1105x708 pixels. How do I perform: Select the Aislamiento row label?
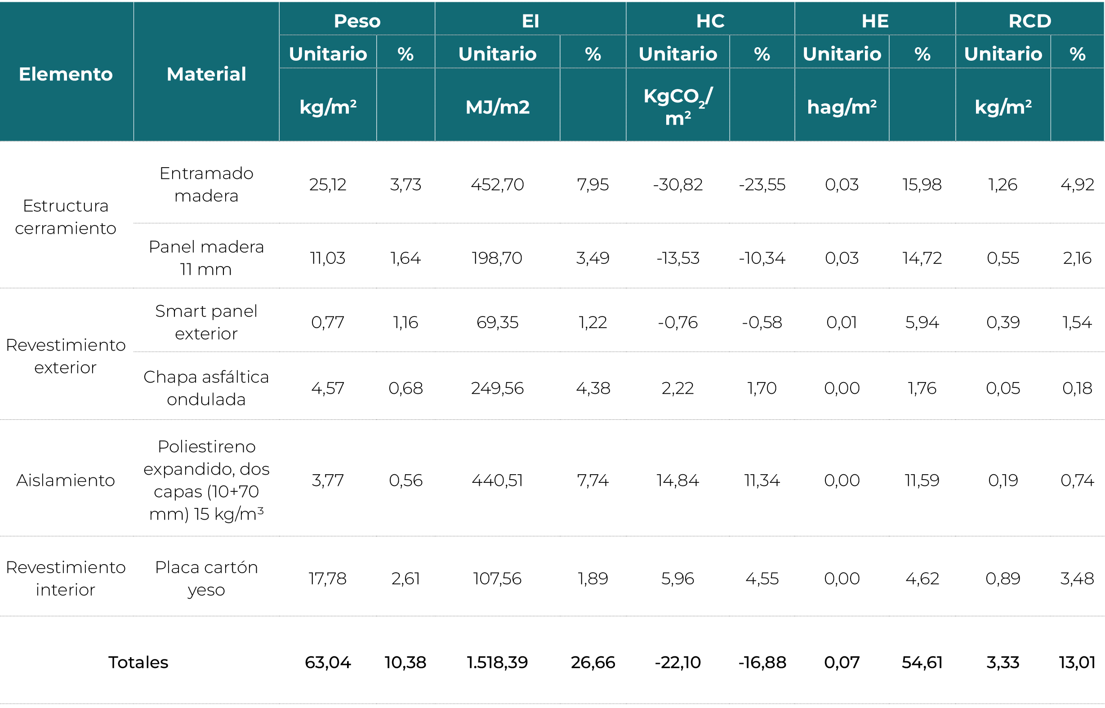(x=66, y=480)
